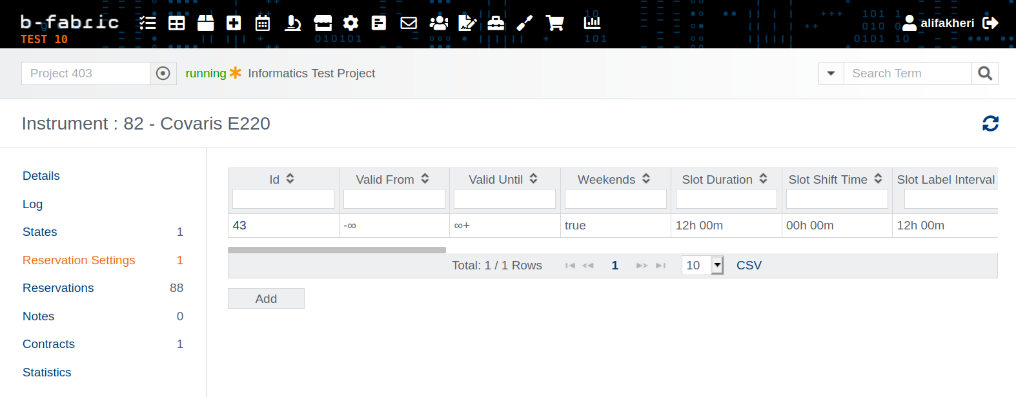Log out using the exit icon
Screen dimensions: 1016x397
click(x=990, y=23)
